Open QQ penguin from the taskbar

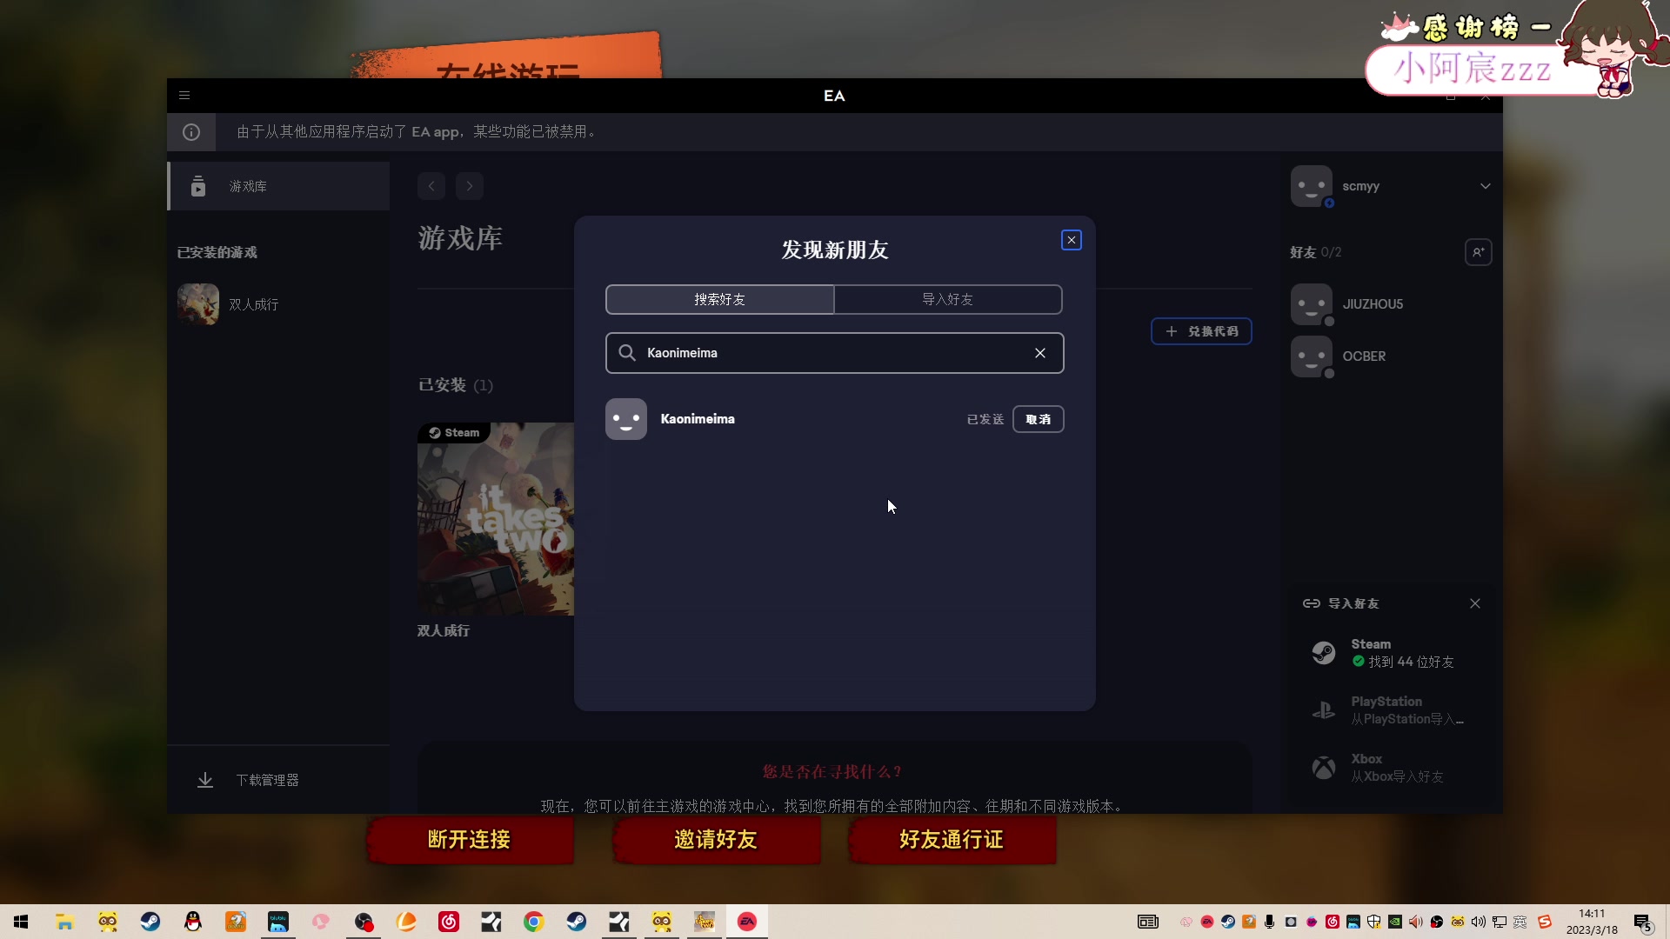pyautogui.click(x=193, y=922)
